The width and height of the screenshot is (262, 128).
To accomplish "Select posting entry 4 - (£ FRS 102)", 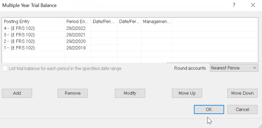I will pos(19,28).
